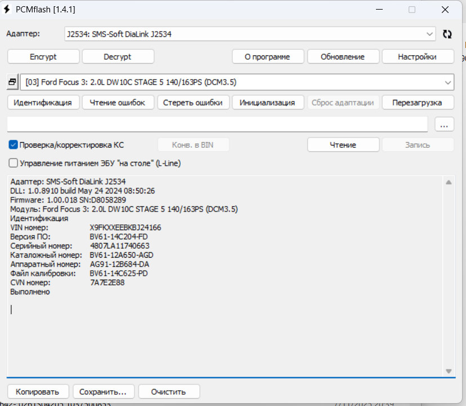Click the file path input field

pyautogui.click(x=217, y=124)
